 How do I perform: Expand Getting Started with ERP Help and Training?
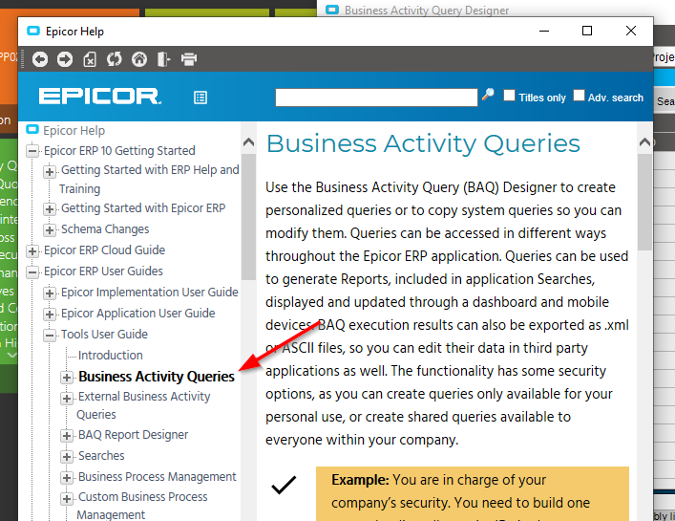[x=50, y=172]
